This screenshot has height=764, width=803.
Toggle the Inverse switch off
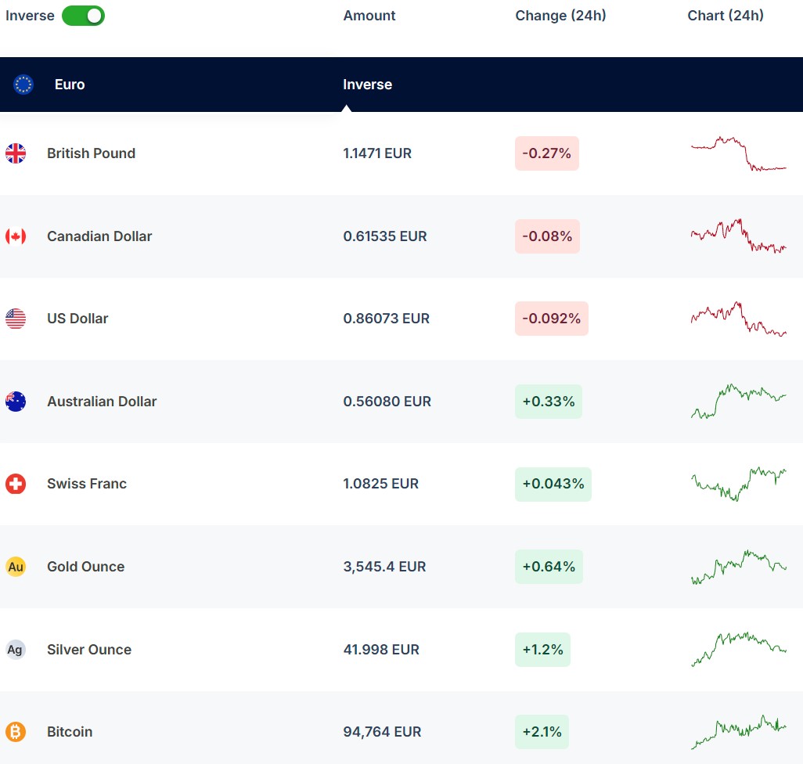[x=83, y=16]
